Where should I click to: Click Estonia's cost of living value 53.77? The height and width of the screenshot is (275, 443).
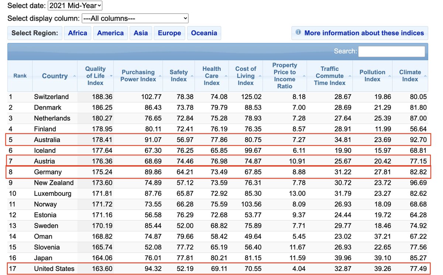[253, 215]
